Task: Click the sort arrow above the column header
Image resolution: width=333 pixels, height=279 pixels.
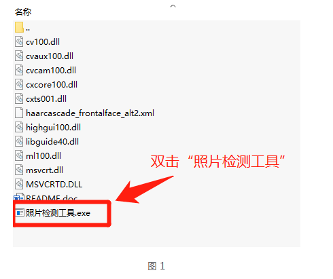Action: tap(173, 6)
